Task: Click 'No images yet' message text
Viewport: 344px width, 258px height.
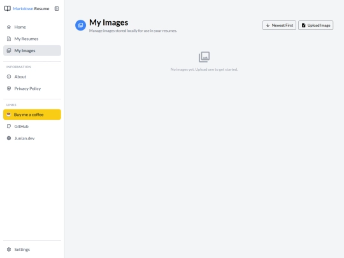Action: 204,69
